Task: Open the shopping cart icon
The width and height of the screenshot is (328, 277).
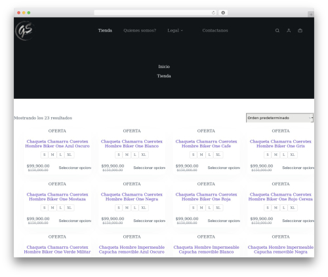Action: (300, 31)
